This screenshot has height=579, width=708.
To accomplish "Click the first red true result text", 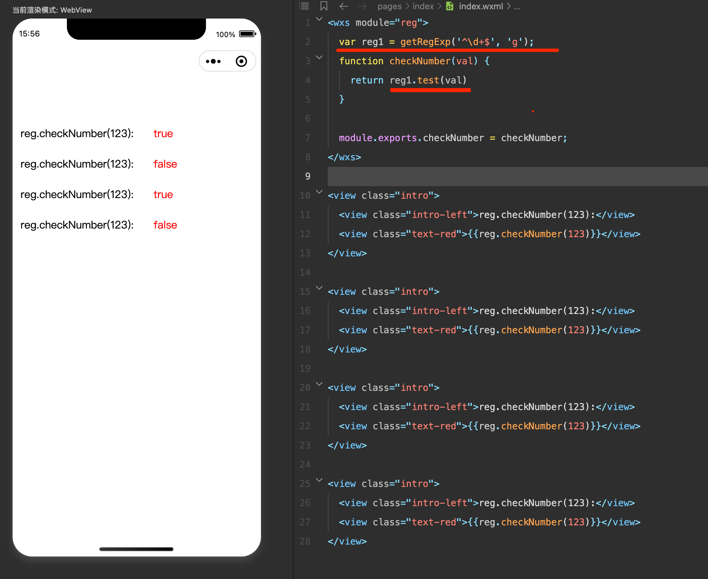I will coord(163,133).
